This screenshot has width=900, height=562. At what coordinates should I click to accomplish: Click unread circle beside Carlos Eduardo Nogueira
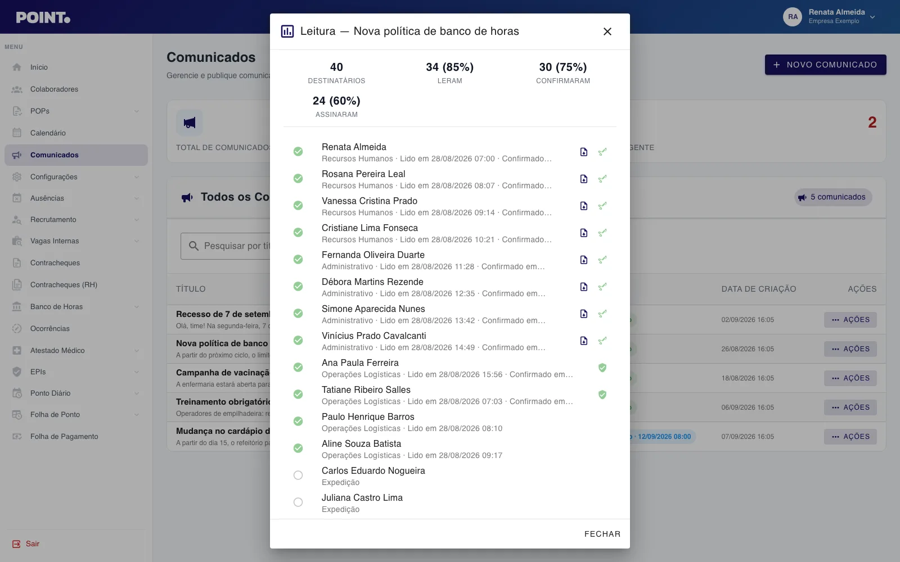[298, 475]
